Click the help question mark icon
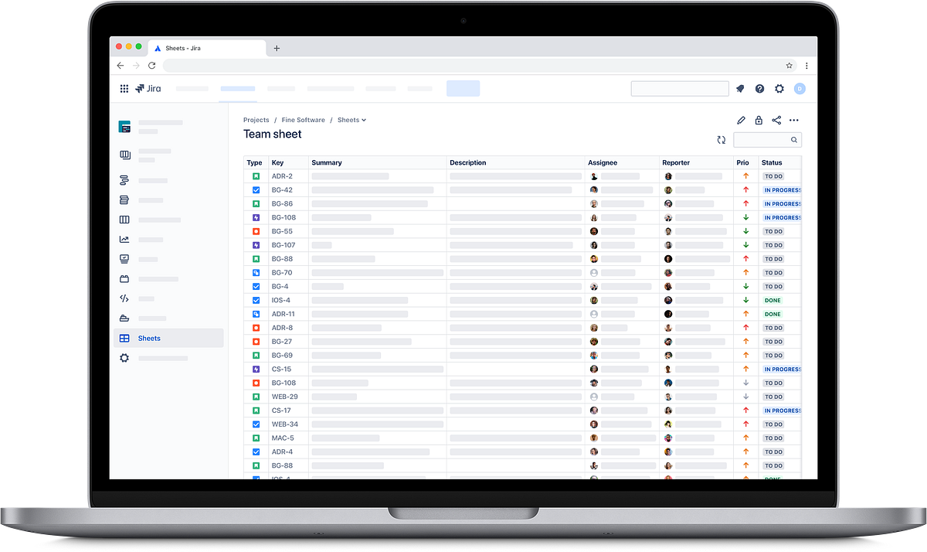927x552 pixels. click(759, 88)
